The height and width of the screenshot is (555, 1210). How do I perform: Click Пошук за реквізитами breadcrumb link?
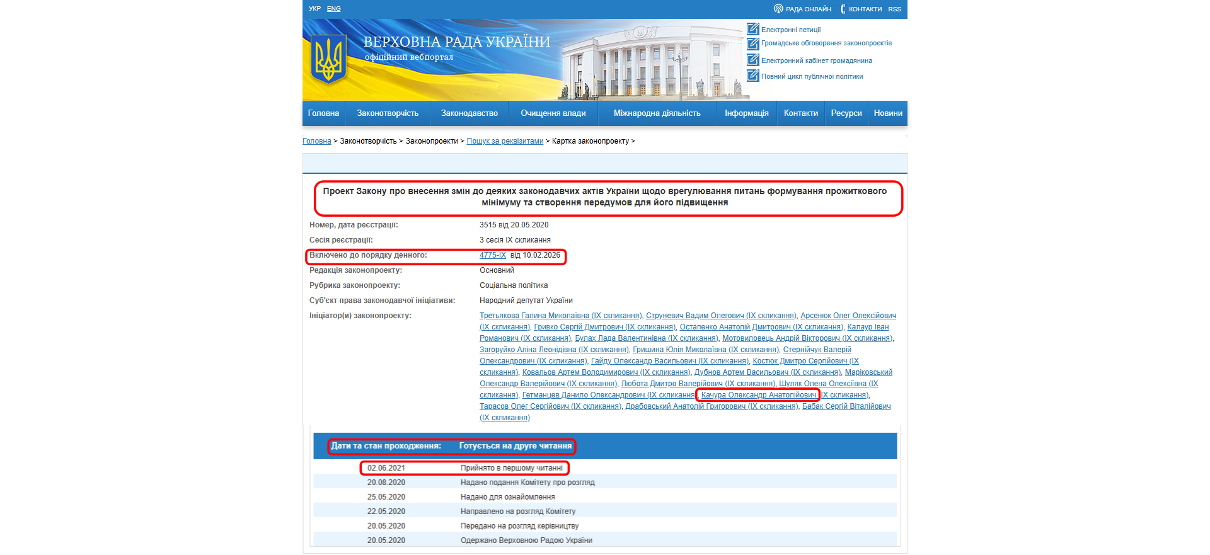point(505,141)
